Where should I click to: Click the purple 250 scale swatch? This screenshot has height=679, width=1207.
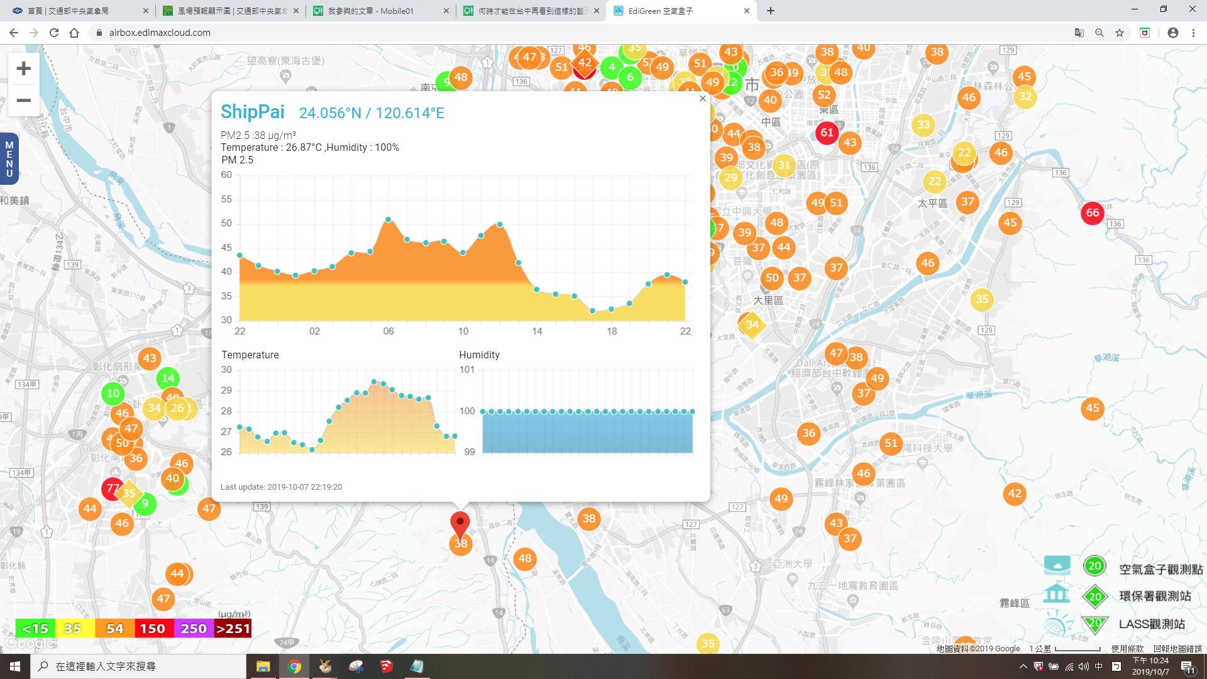pos(194,629)
